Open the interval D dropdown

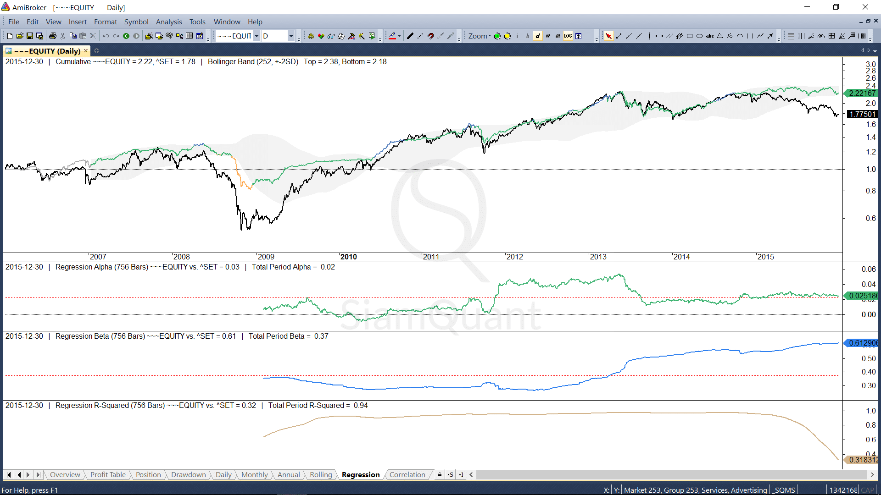(x=291, y=36)
